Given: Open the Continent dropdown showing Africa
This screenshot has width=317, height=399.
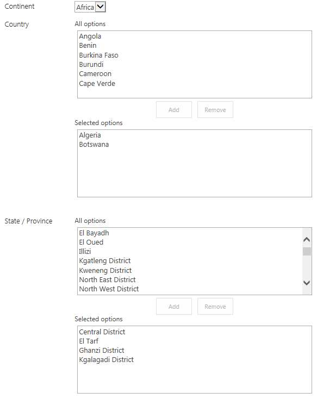Looking at the screenshot, I should coord(90,7).
